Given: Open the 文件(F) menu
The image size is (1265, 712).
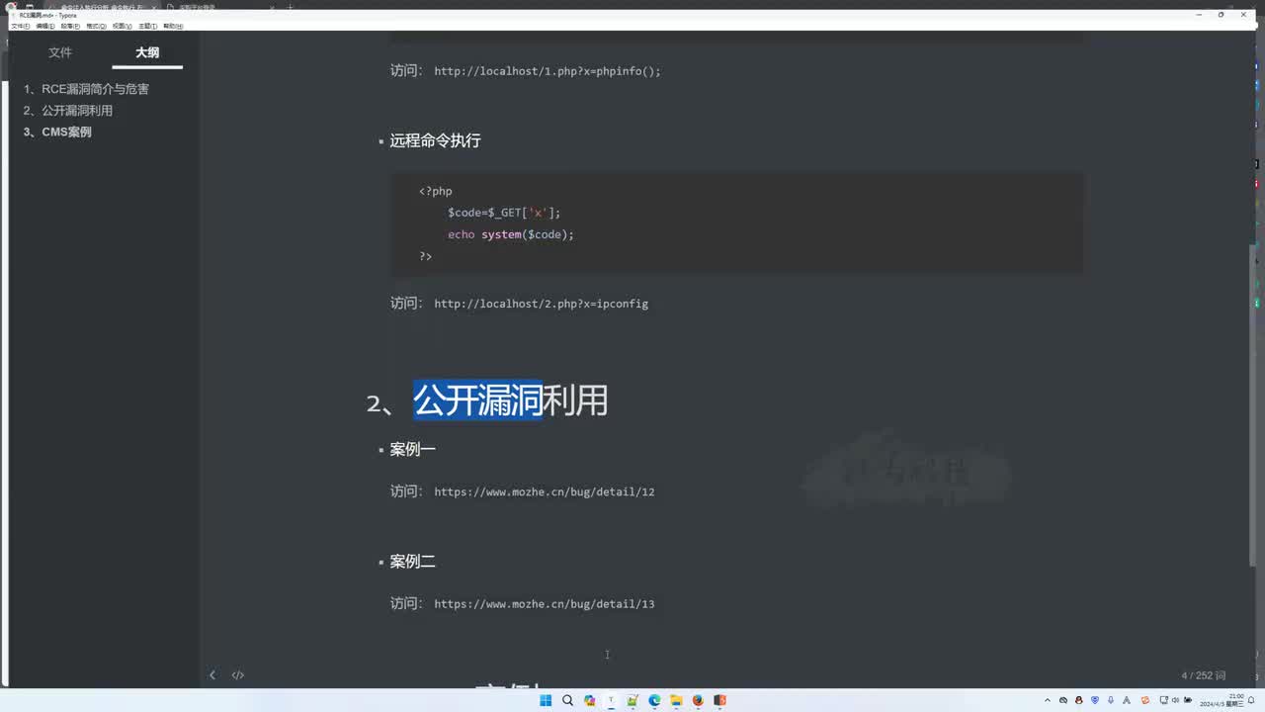Looking at the screenshot, I should 19,26.
